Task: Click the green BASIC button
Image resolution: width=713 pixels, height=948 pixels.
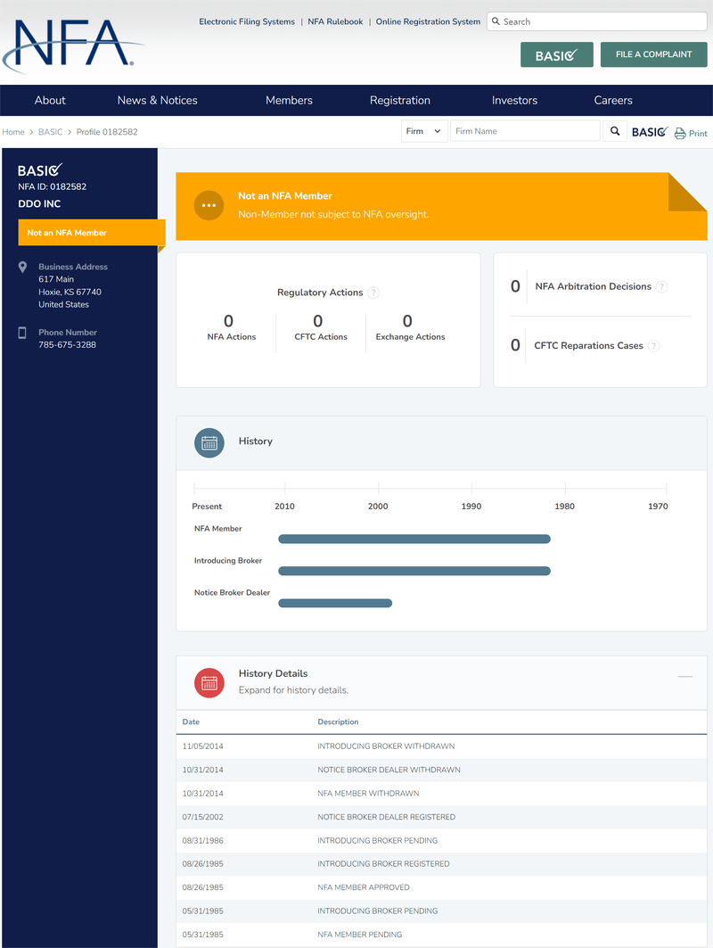Action: coord(556,55)
